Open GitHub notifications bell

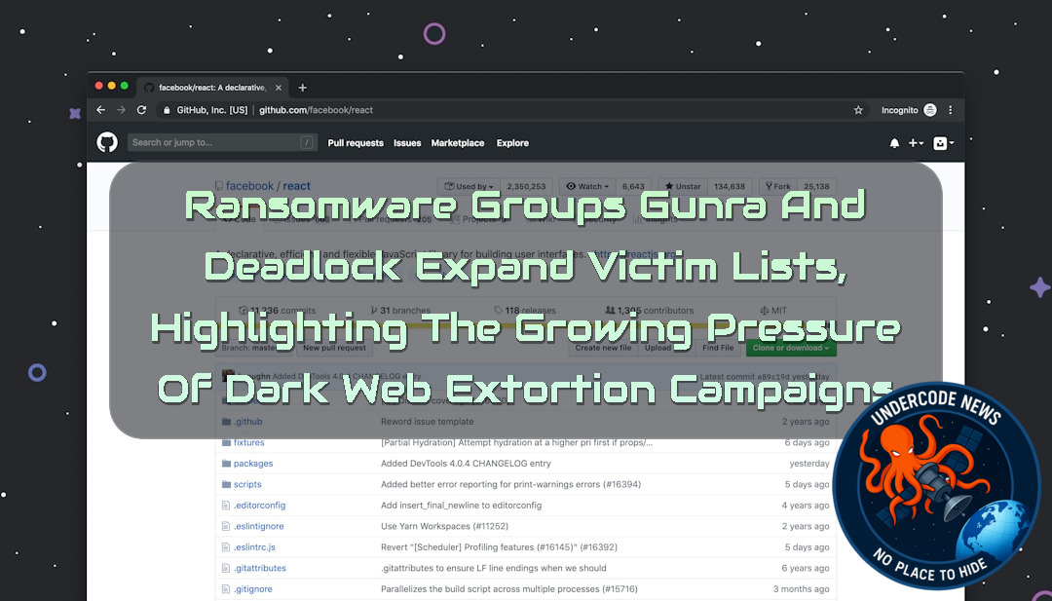(x=894, y=143)
